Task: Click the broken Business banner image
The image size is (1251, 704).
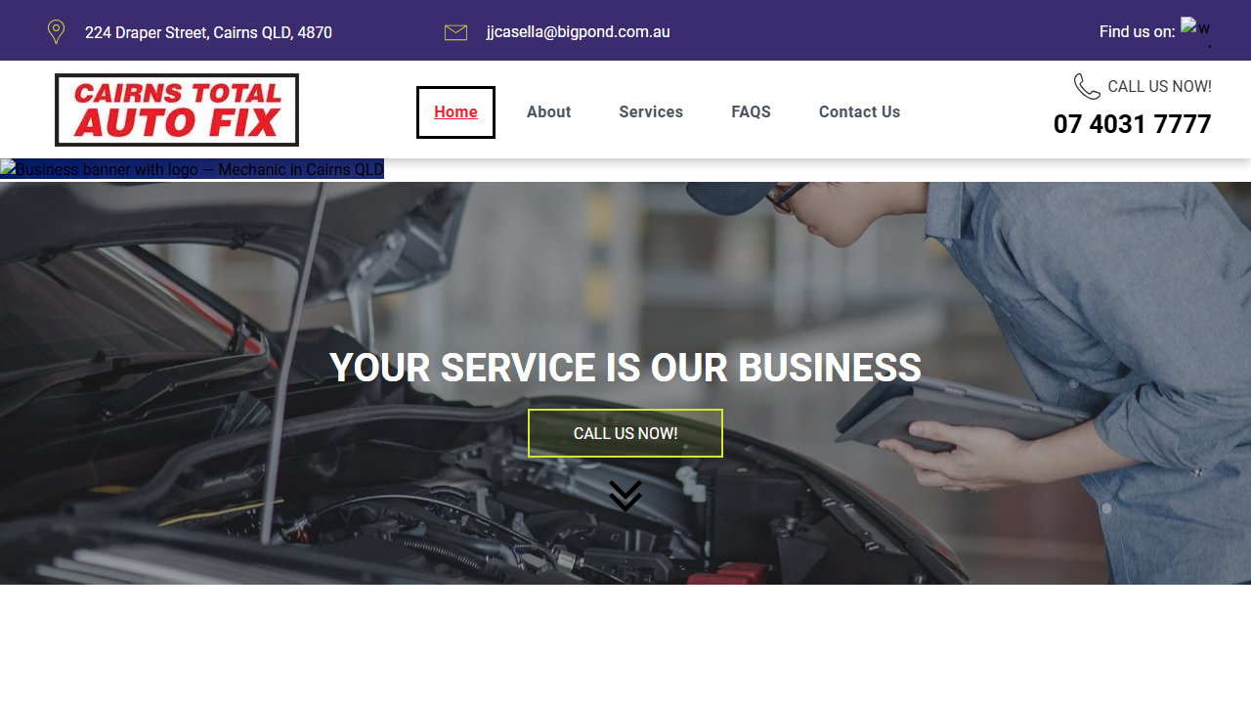Action: 192,169
